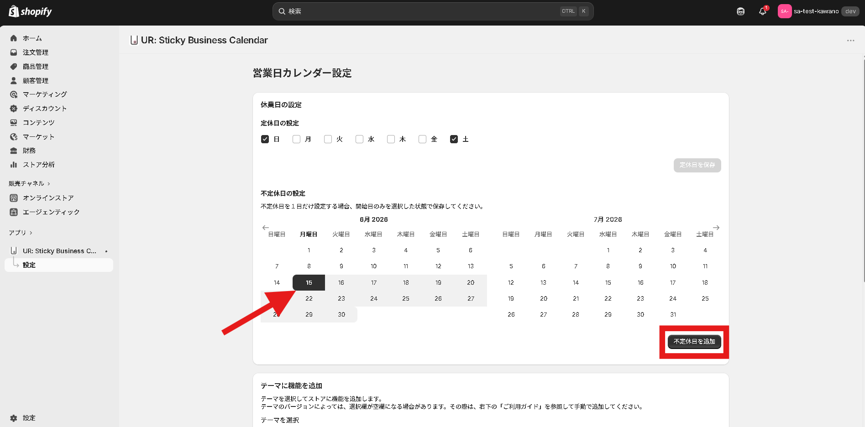This screenshot has width=865, height=427.
Task: Uncheck the 日 Sunday checkbox
Action: 265,139
